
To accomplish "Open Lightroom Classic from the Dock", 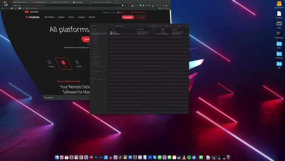I will pos(101,157).
